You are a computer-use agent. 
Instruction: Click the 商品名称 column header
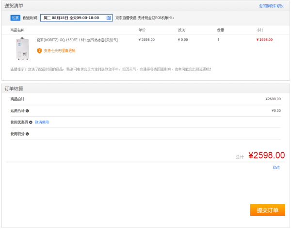pyautogui.click(x=17, y=30)
